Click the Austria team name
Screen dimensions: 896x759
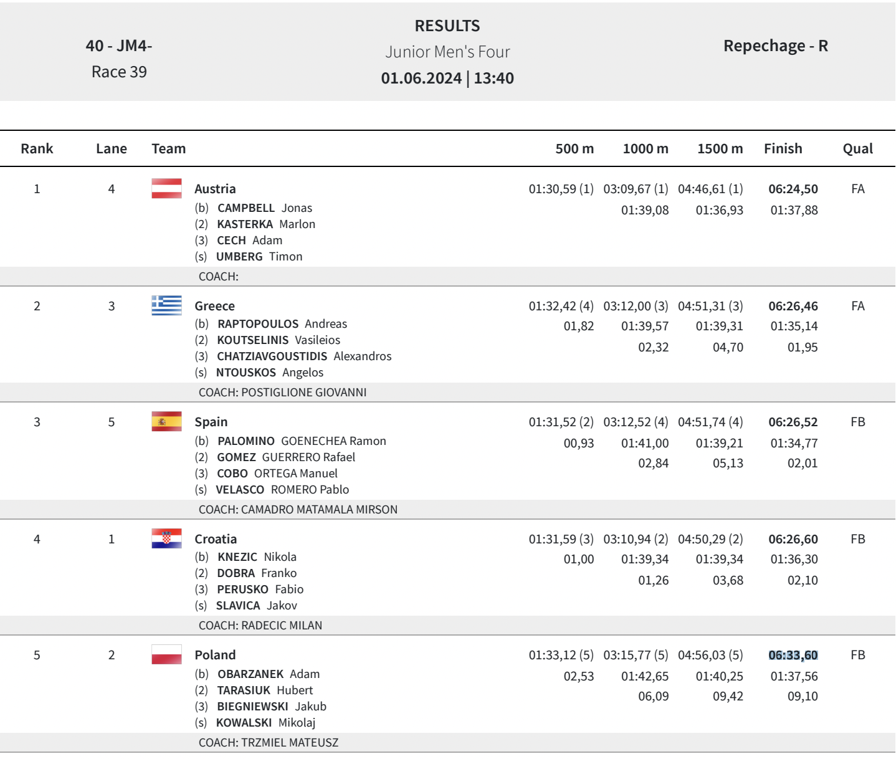[215, 189]
